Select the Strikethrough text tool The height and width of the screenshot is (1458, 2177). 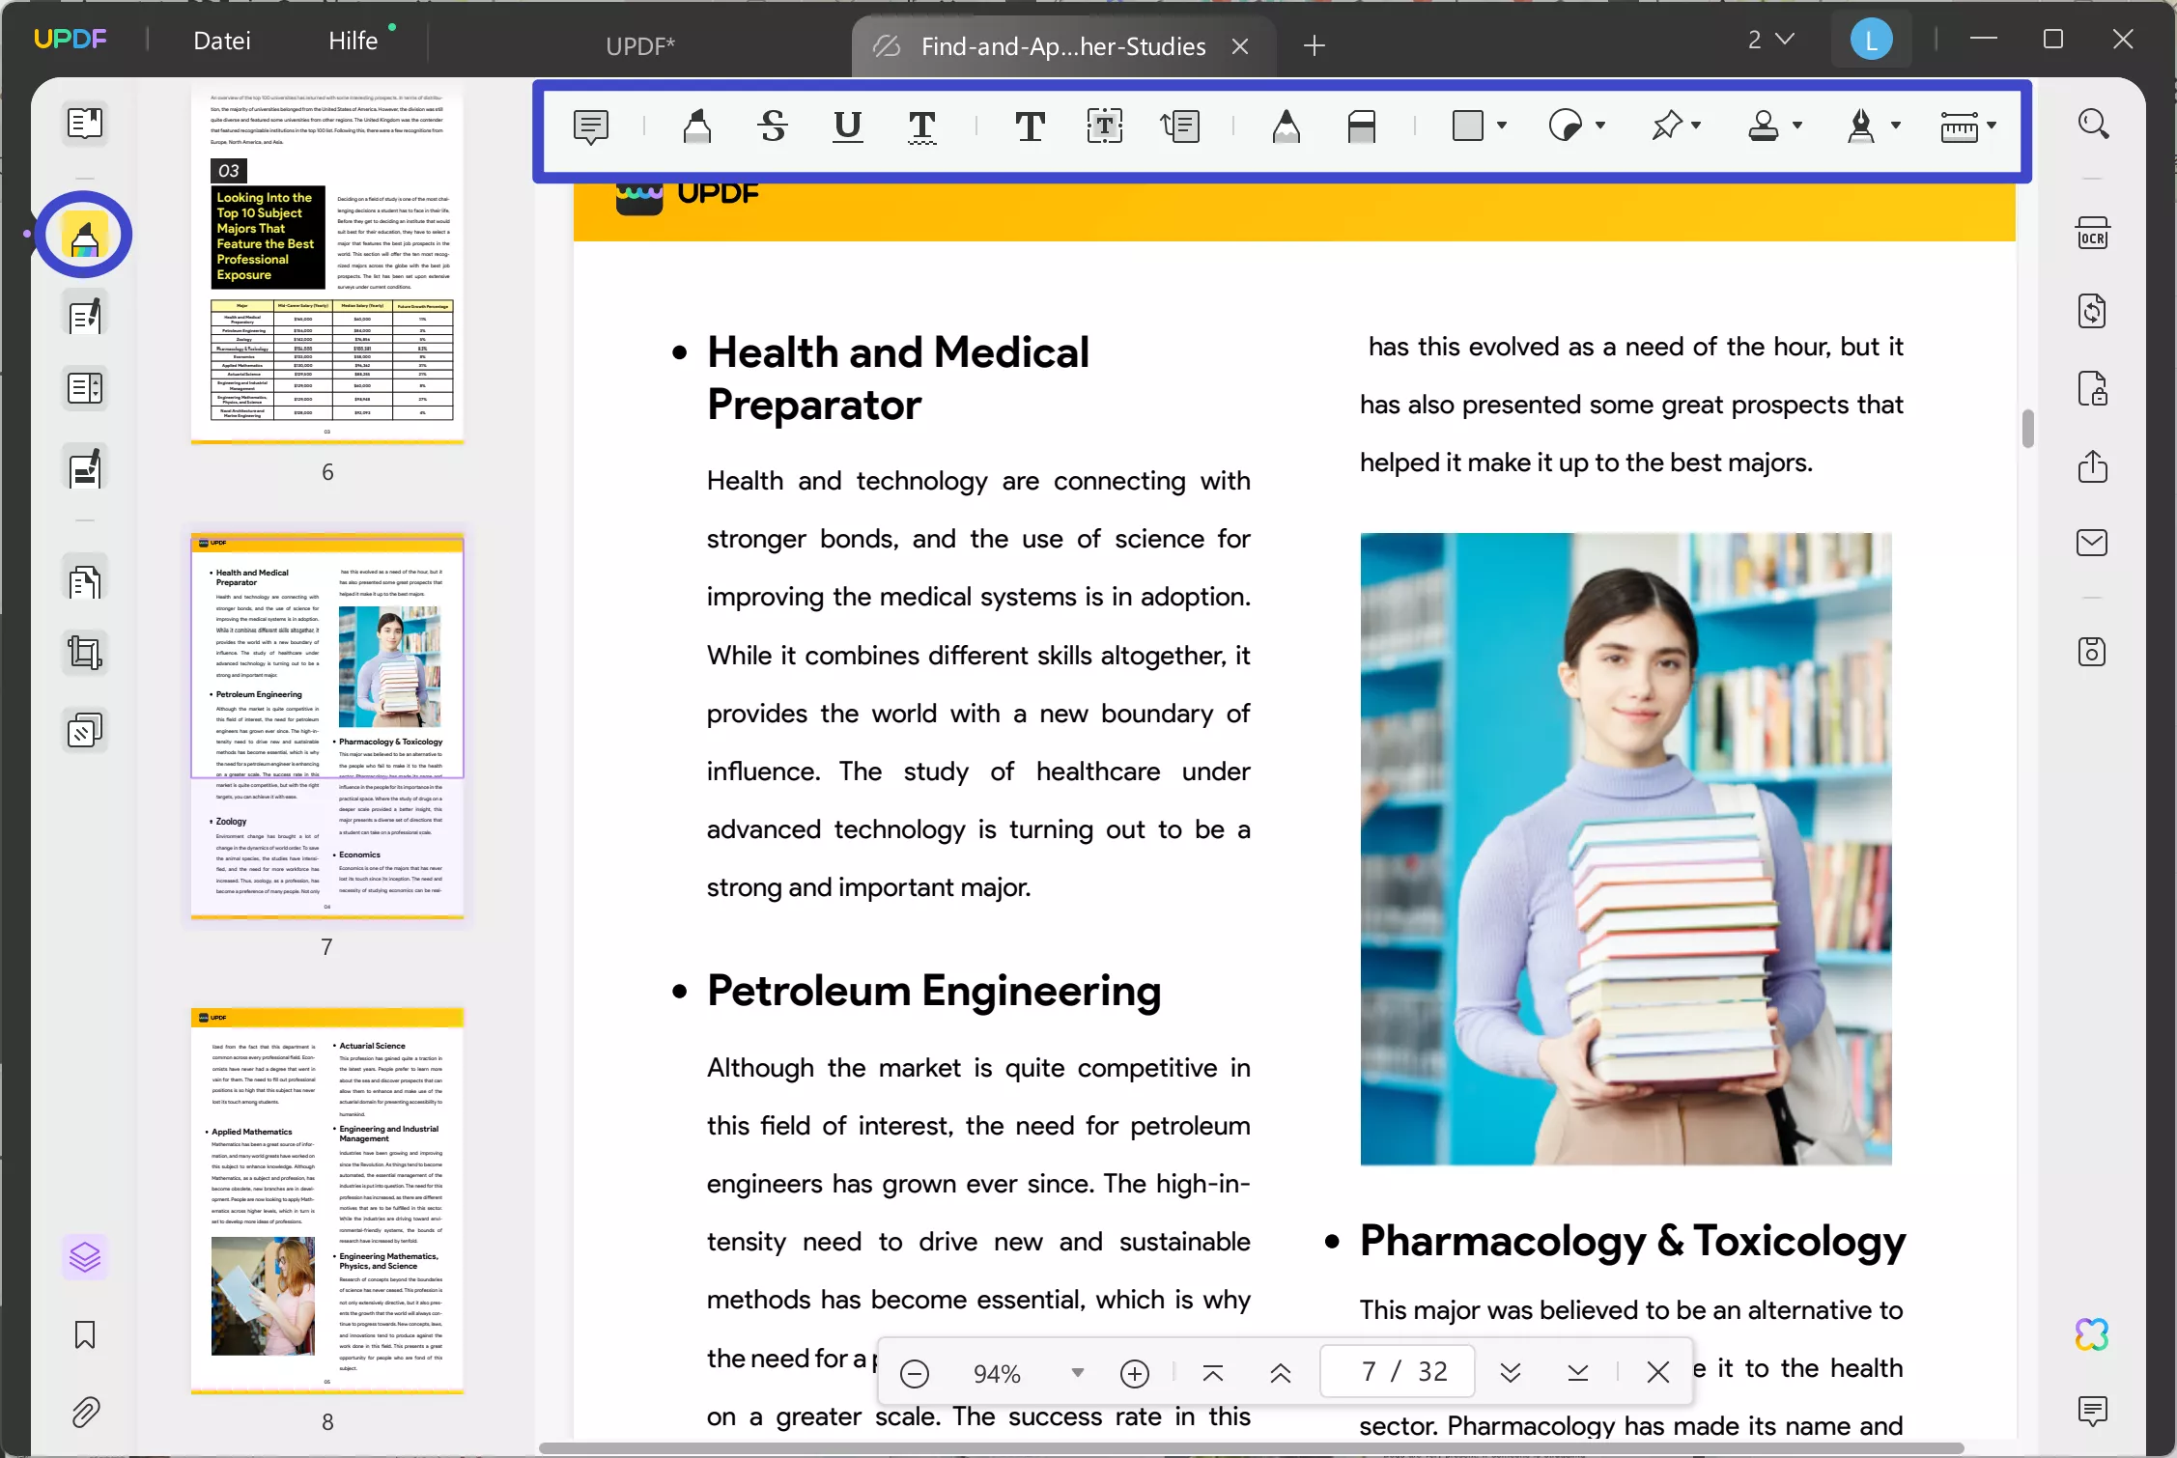coord(772,126)
